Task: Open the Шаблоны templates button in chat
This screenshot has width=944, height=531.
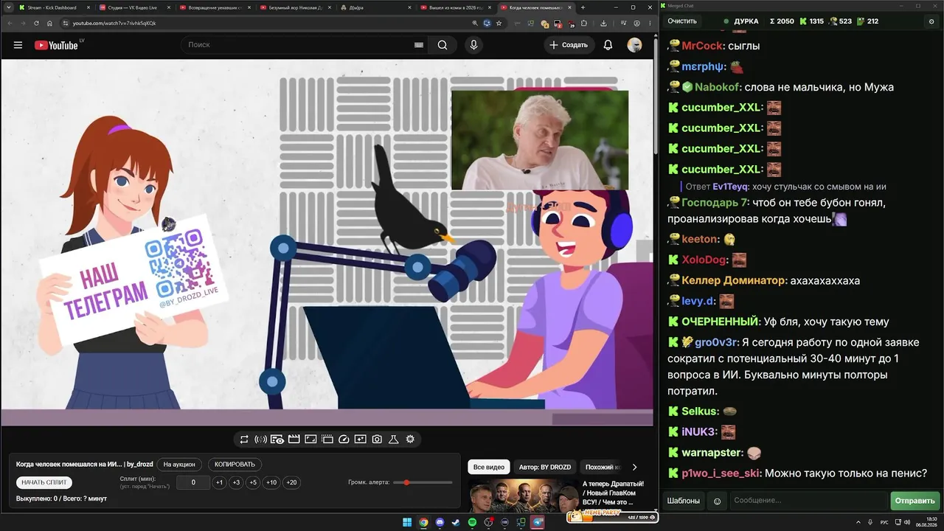Action: point(684,501)
